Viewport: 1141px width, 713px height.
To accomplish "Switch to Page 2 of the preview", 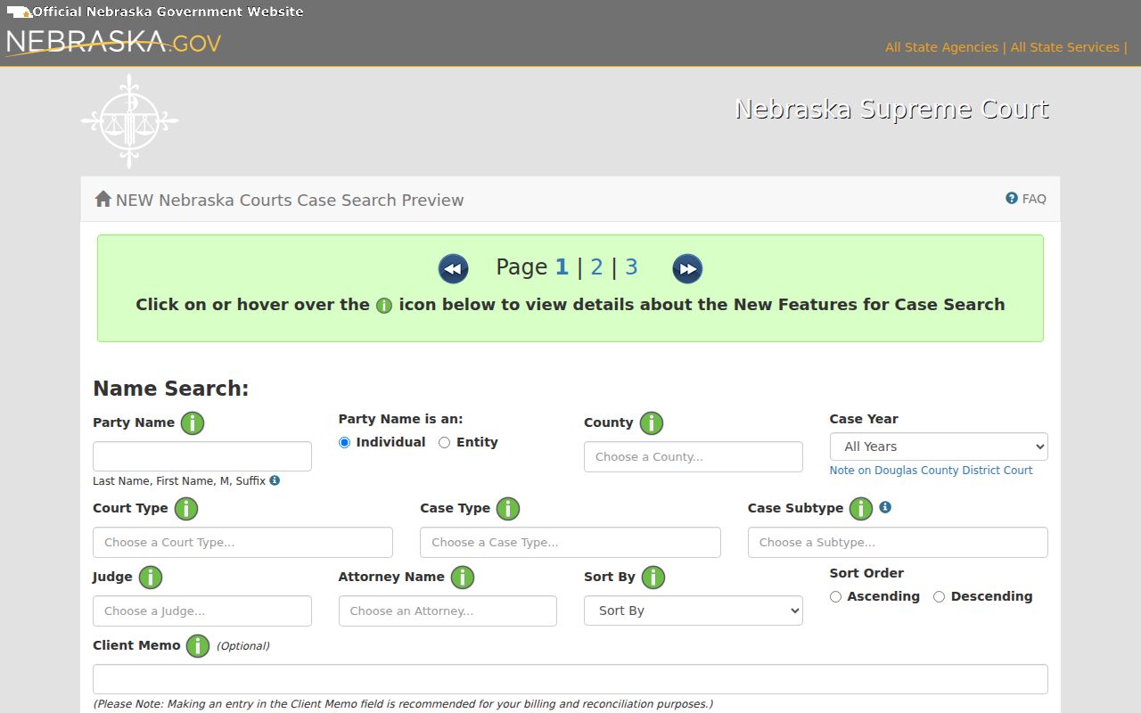I will 596,267.
